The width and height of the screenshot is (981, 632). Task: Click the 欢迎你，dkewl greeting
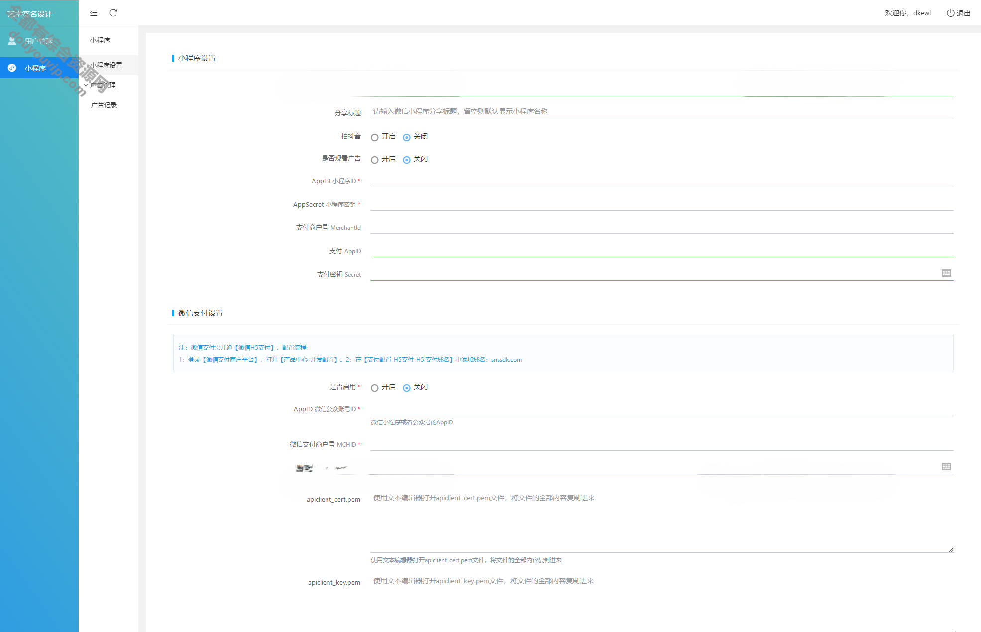coord(908,13)
